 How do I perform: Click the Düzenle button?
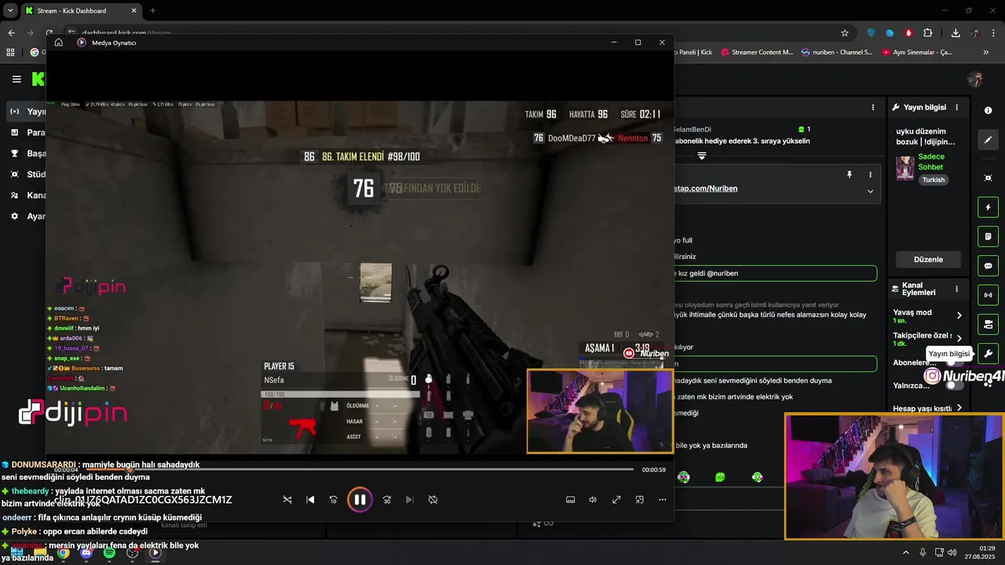(x=928, y=260)
